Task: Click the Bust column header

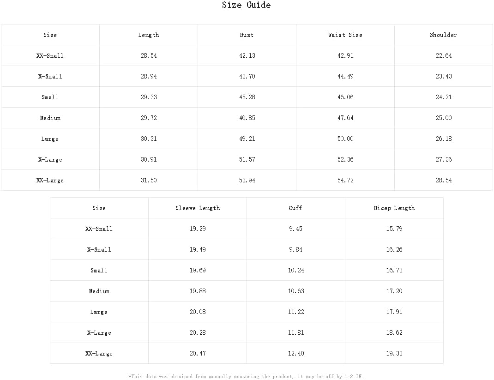Action: [247, 35]
